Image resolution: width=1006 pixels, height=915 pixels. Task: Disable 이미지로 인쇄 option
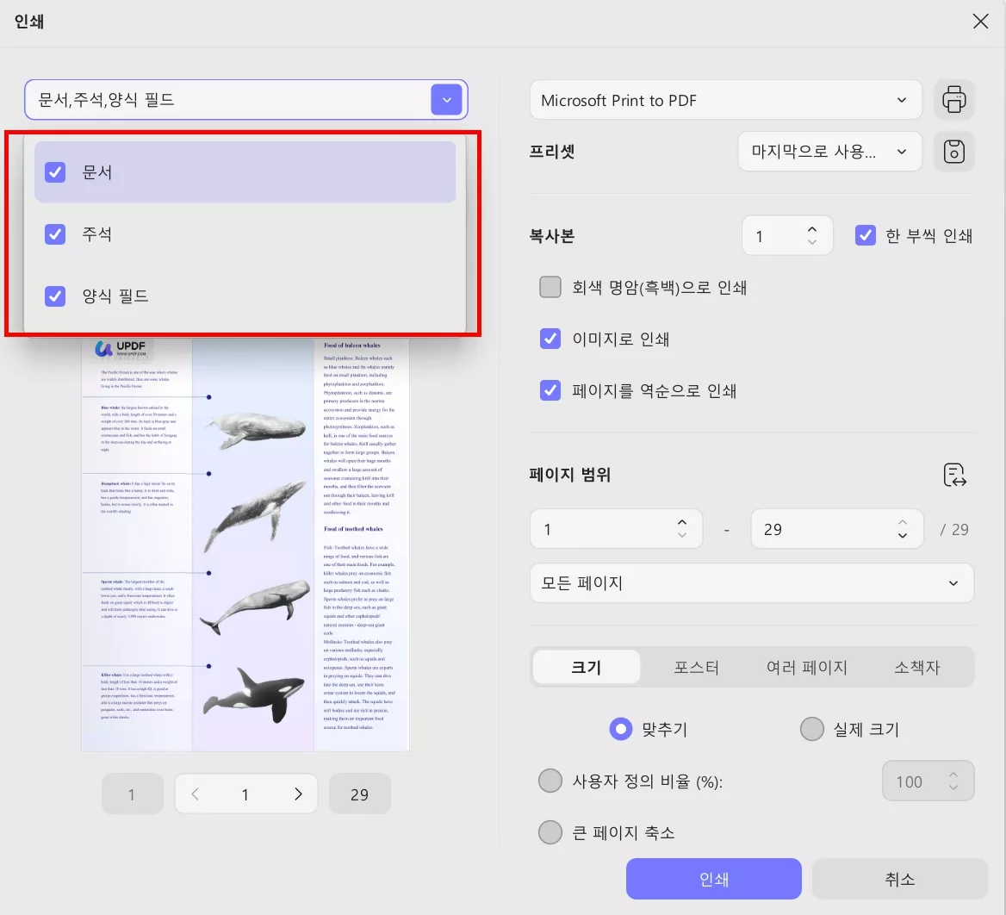coord(550,339)
